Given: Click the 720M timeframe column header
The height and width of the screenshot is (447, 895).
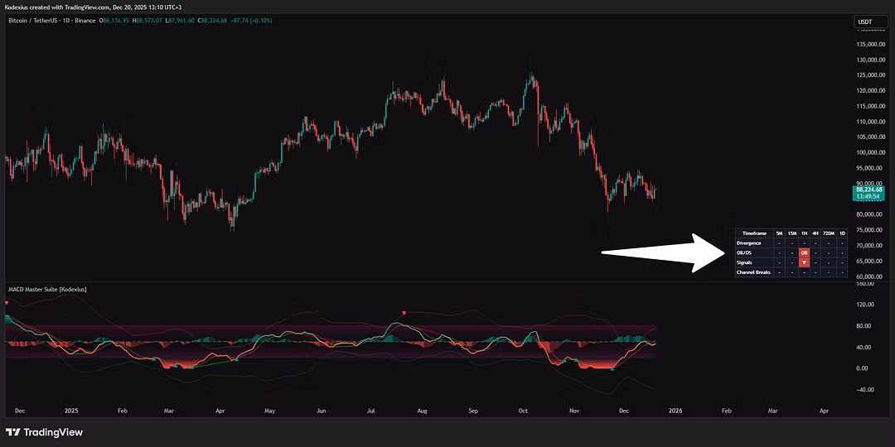Looking at the screenshot, I should click(829, 233).
